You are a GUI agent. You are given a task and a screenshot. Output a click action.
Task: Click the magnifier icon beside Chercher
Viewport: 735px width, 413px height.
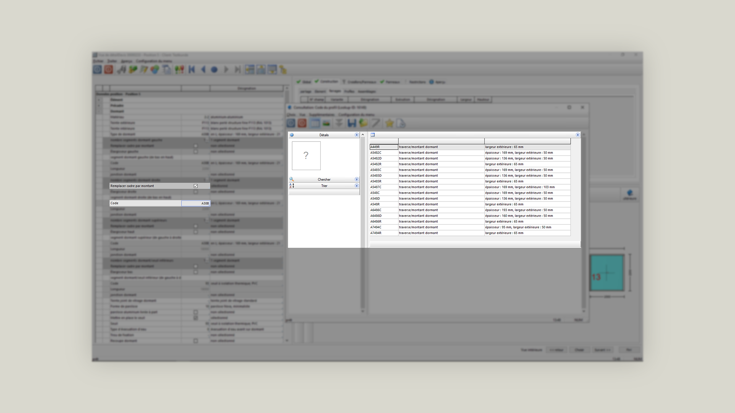click(x=292, y=179)
